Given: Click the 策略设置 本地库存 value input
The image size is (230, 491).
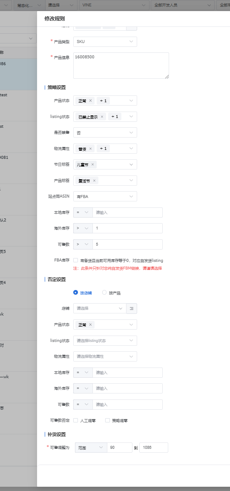Looking at the screenshot, I should click(x=127, y=212).
